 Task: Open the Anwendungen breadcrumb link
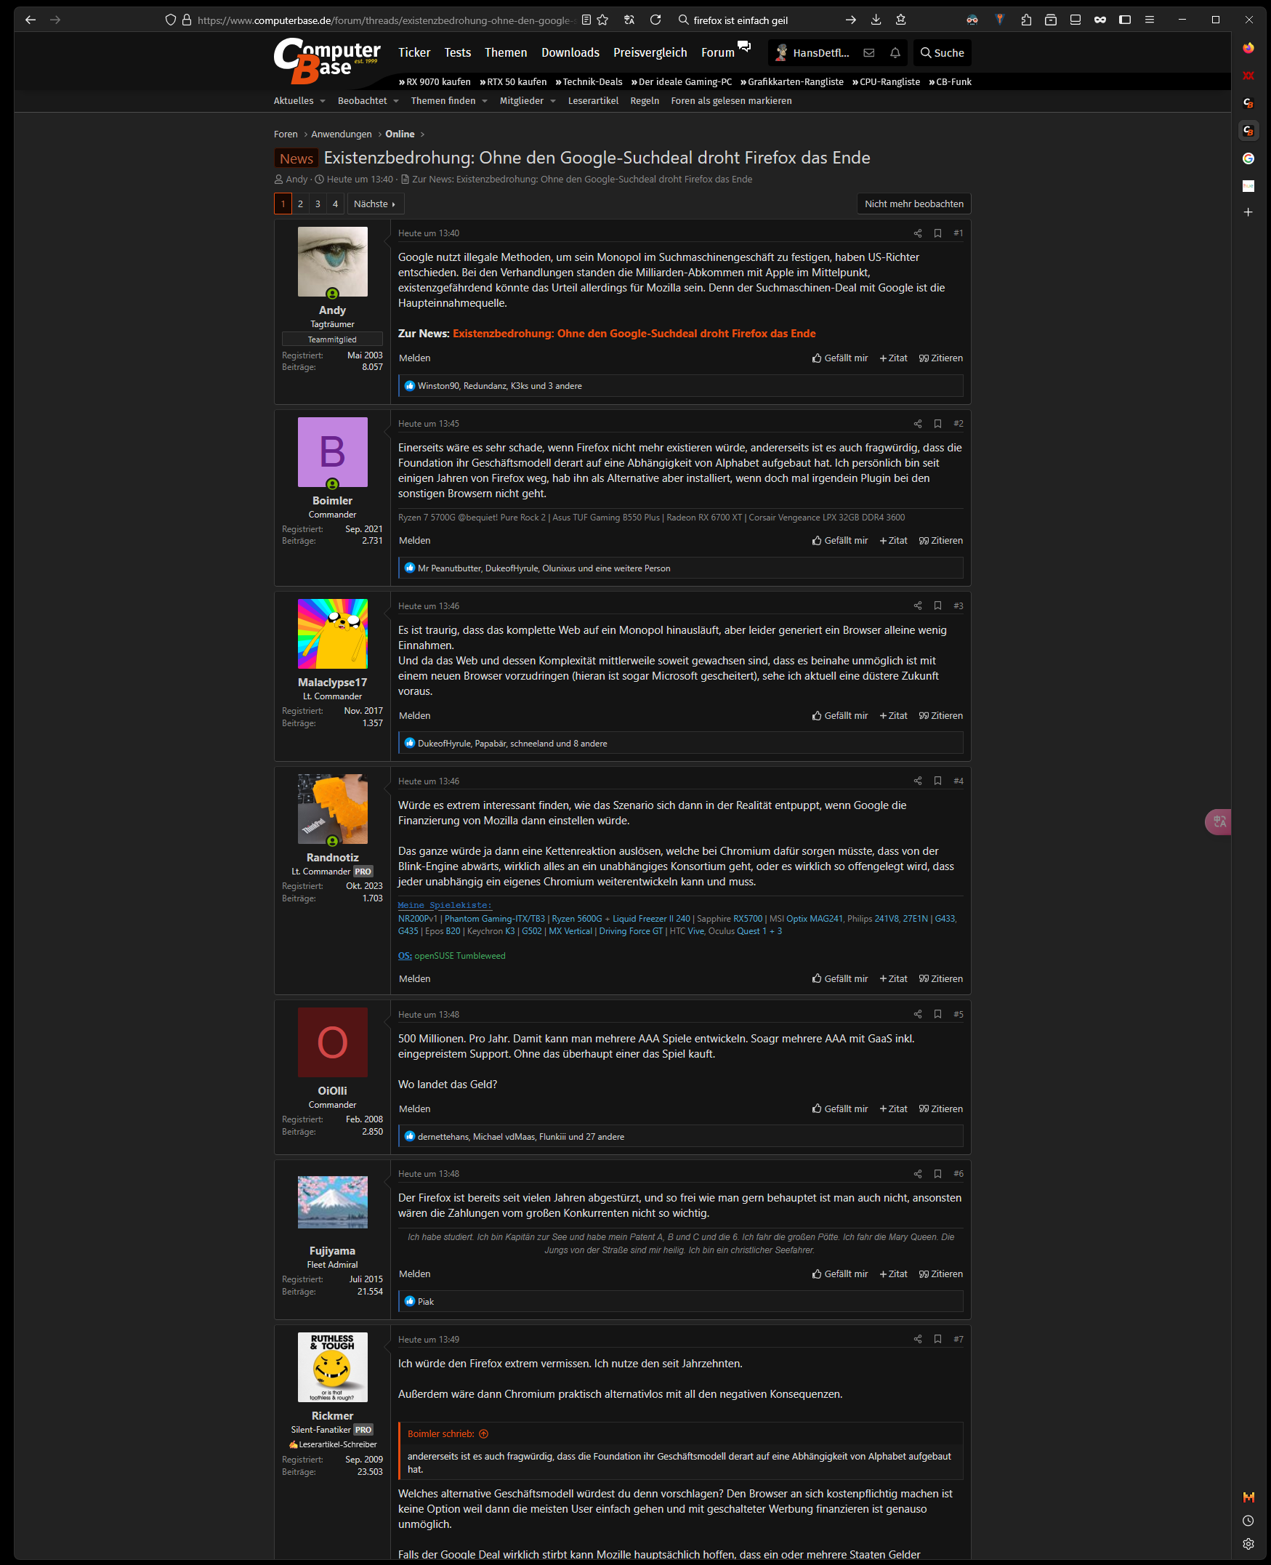[341, 134]
